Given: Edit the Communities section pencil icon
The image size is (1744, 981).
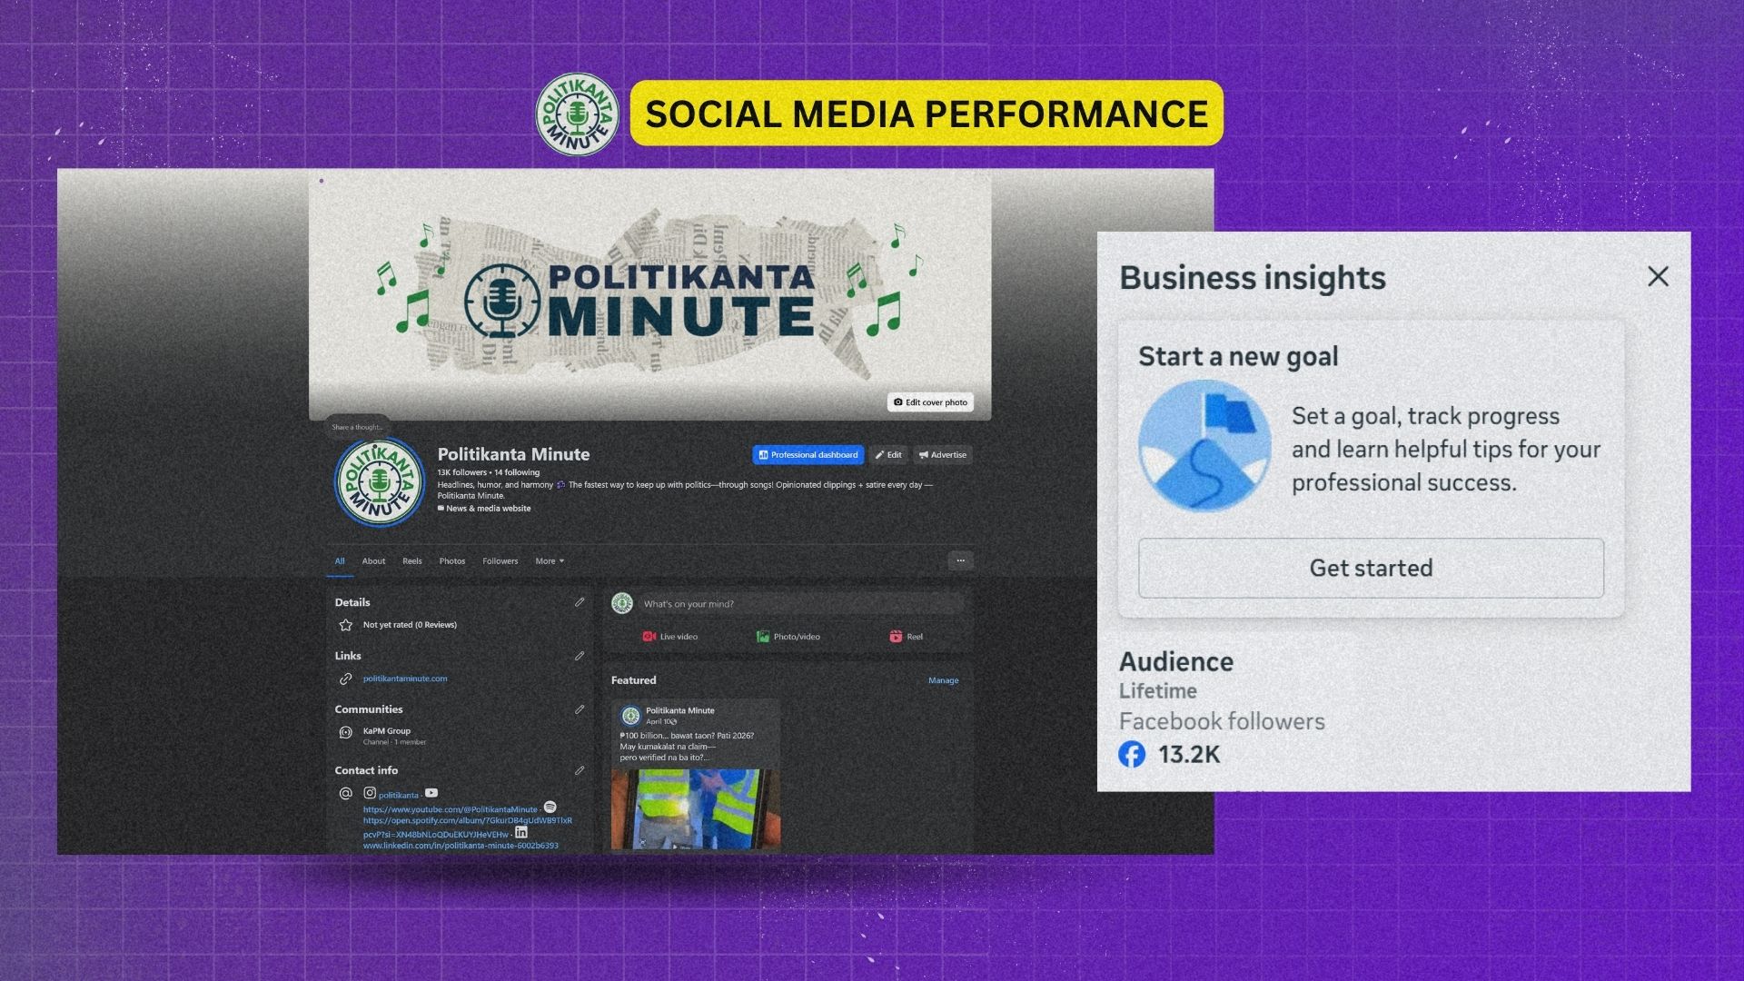Looking at the screenshot, I should coord(580,709).
